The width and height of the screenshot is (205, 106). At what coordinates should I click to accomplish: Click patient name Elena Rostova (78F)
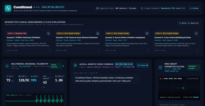click(72, 40)
